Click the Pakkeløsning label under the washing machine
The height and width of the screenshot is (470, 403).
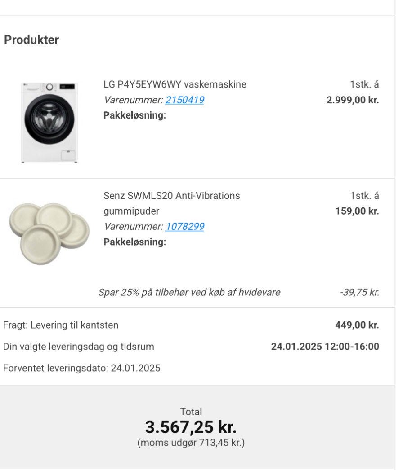[134, 115]
